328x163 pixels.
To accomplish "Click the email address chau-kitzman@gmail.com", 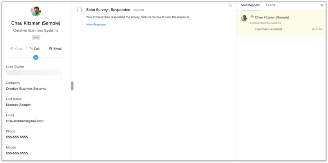I will click(x=25, y=121).
